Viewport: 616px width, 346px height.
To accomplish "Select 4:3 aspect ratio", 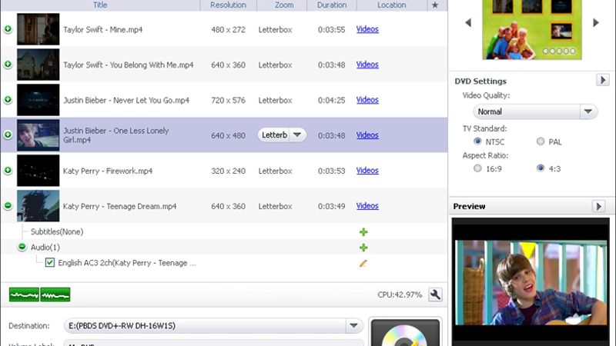I will coord(541,168).
